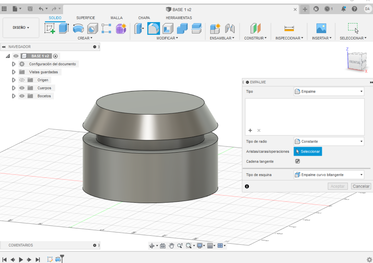373x263 pixels.
Task: Add a new selection set with plus
Action: tap(250, 130)
